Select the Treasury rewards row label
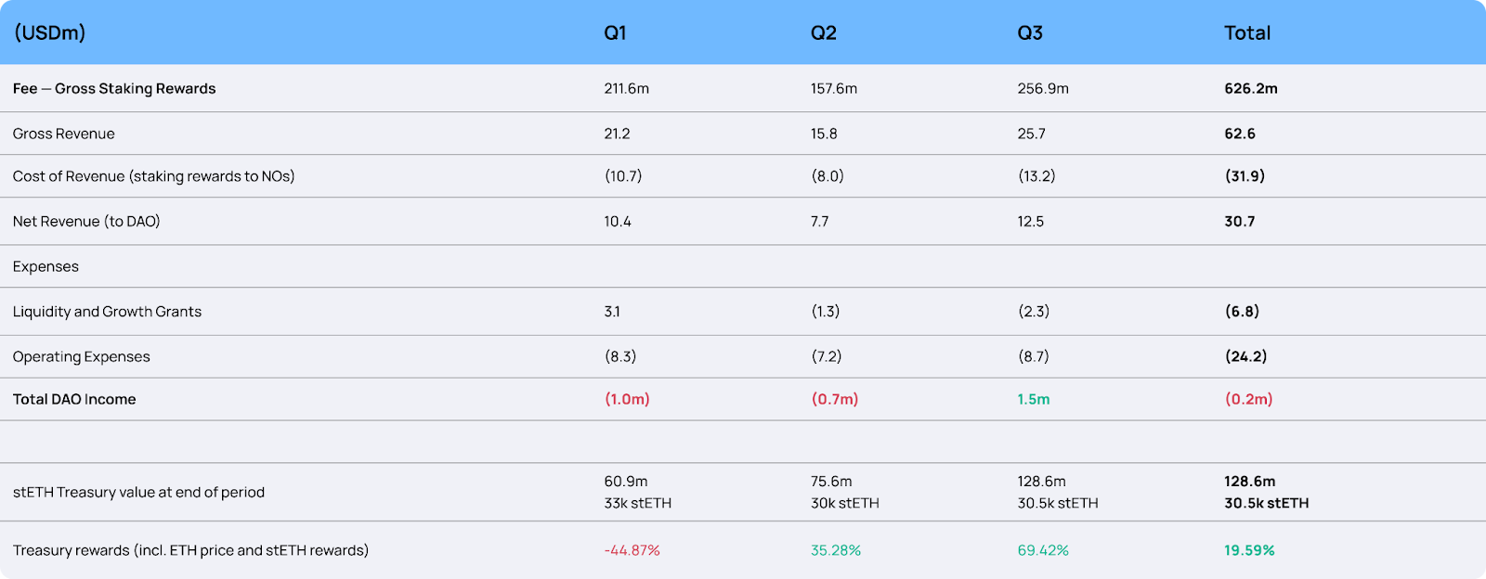 pyautogui.click(x=190, y=551)
